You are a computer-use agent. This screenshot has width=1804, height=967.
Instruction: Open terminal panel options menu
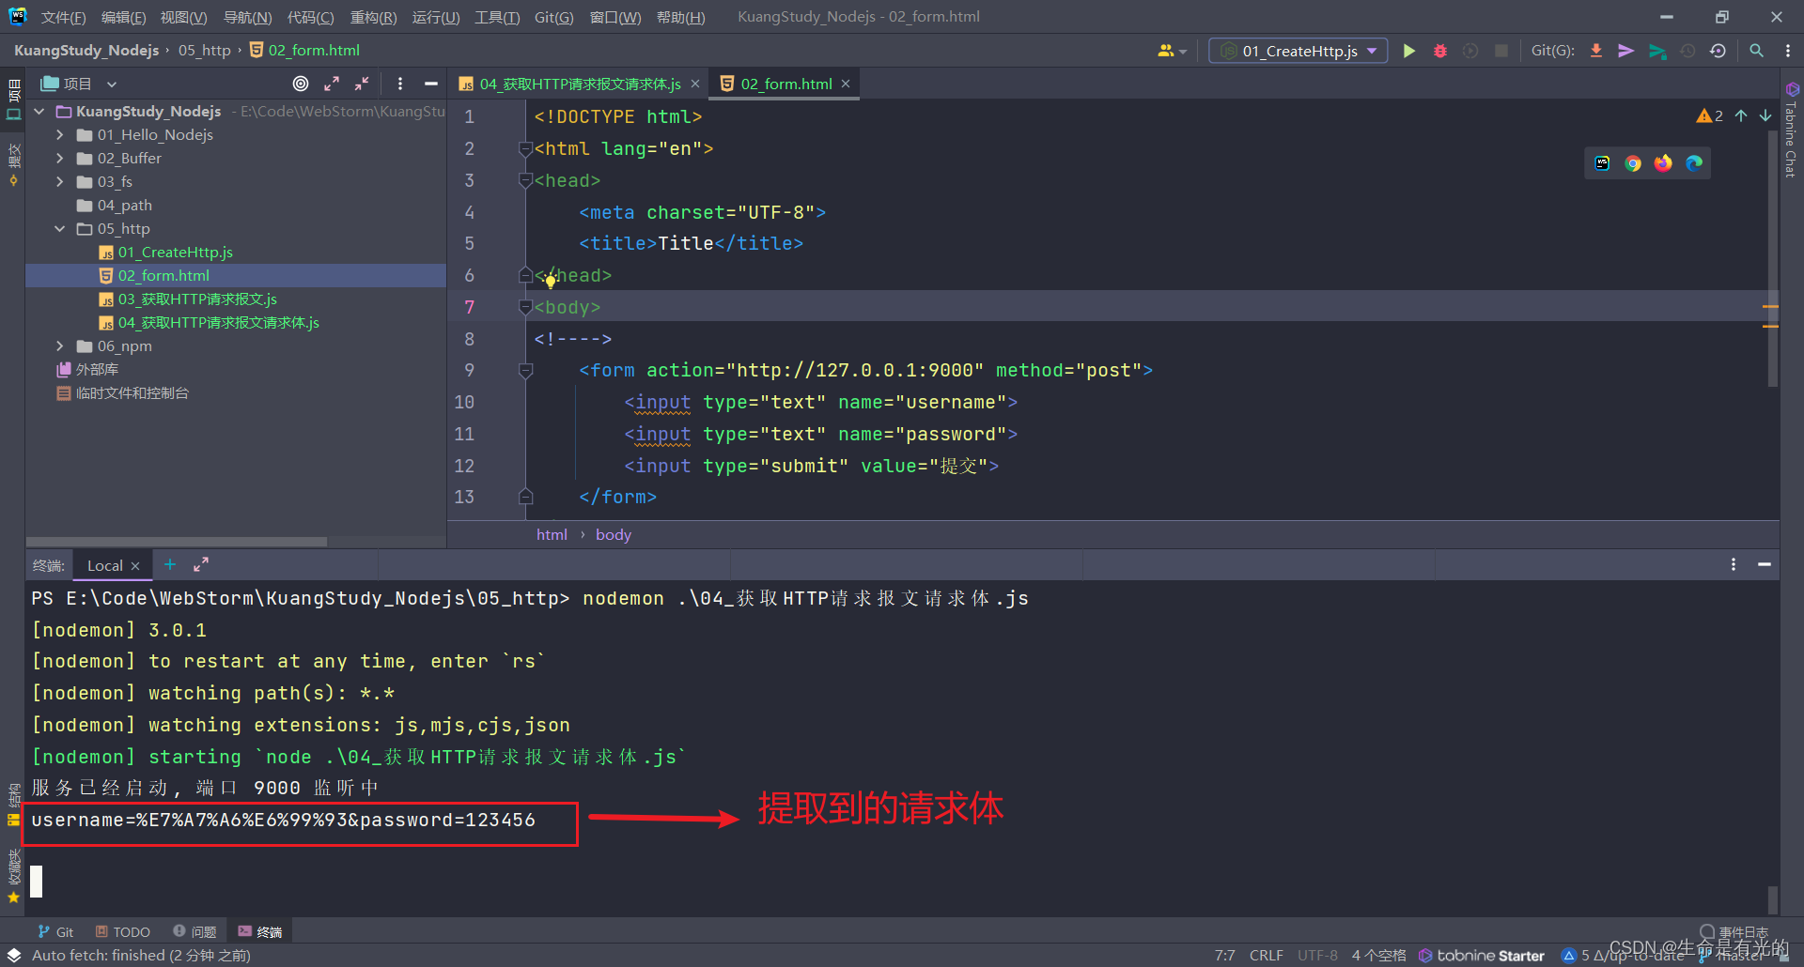coord(1734,564)
